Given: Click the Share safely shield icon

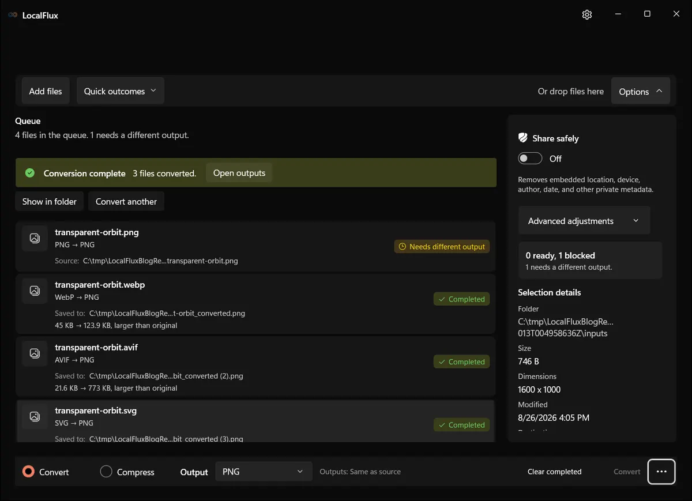Looking at the screenshot, I should 523,138.
